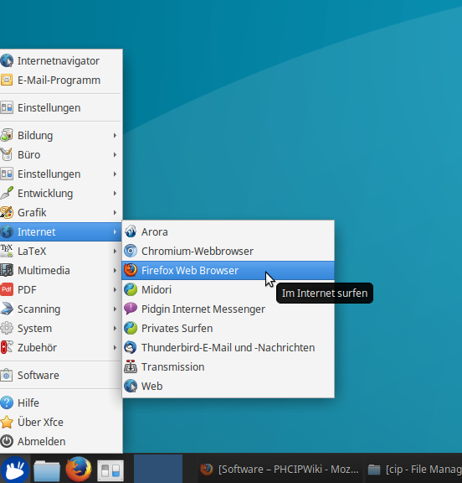Viewport: 462px width, 483px height.
Task: Switch to the cip File Manager taskbar window
Action: (413, 470)
